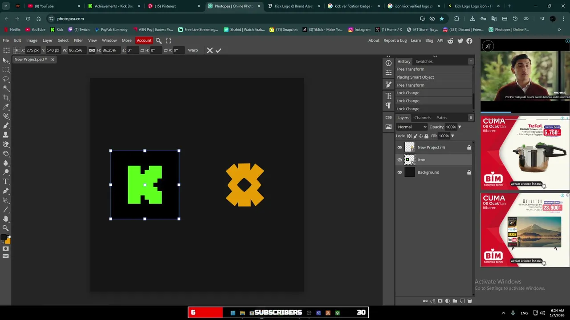
Task: Select the Hand tool
Action: pos(6,219)
